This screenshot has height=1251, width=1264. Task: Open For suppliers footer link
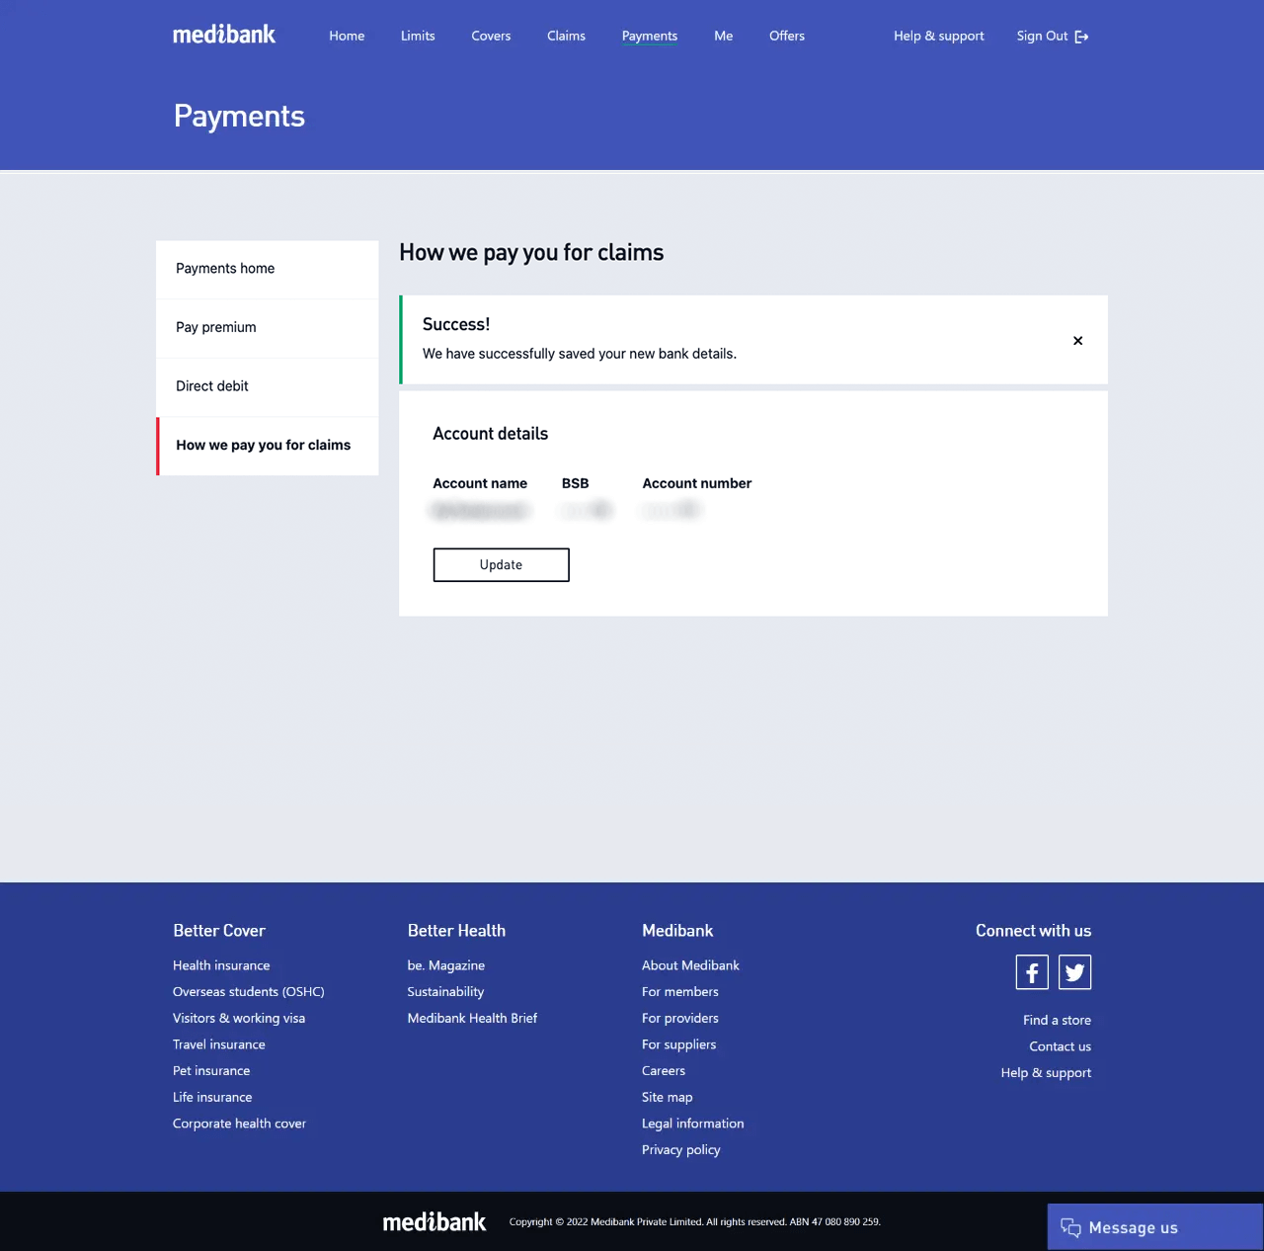(679, 1044)
